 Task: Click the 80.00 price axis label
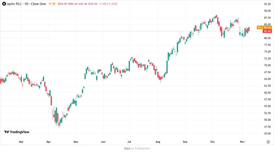pyautogui.click(x=267, y=38)
